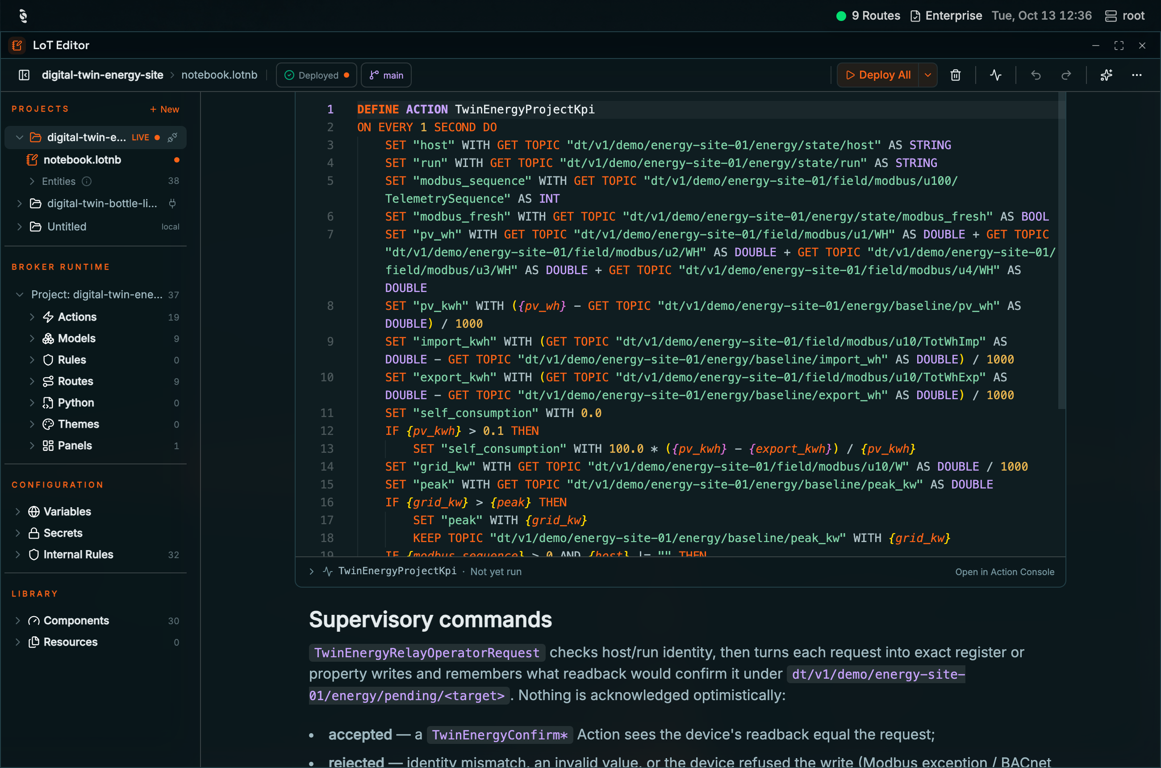Click the redo arrow icon

pyautogui.click(x=1066, y=75)
